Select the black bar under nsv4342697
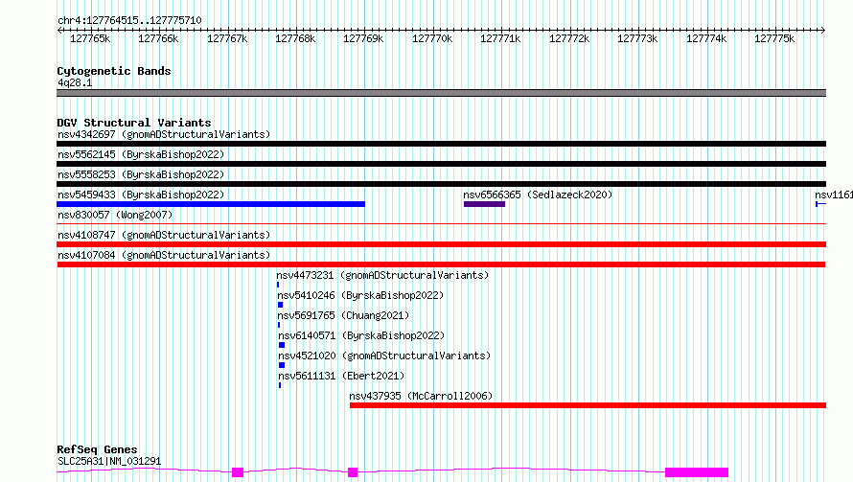This screenshot has height=482, width=853. pyautogui.click(x=441, y=144)
